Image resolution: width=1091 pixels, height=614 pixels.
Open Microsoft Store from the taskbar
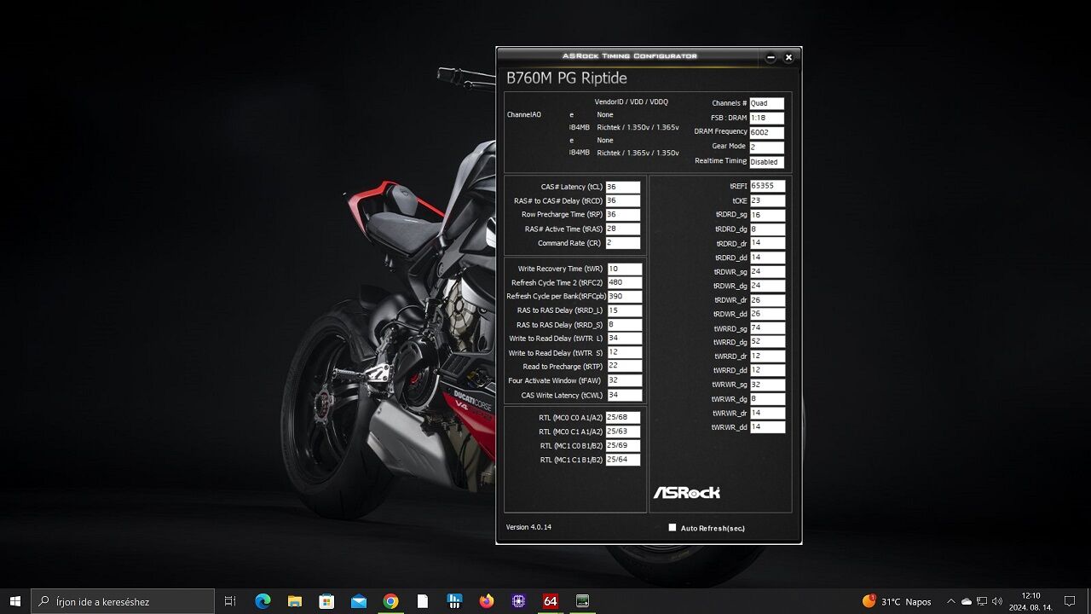click(x=326, y=601)
